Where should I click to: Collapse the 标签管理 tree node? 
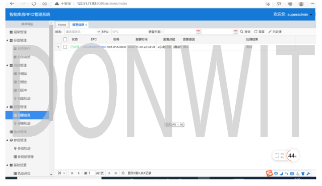pos(7,40)
